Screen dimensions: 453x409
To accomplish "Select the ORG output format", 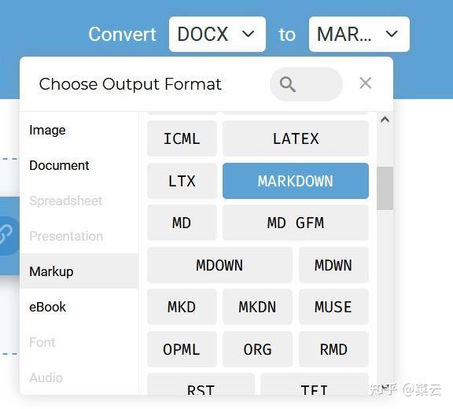I will pyautogui.click(x=257, y=349).
